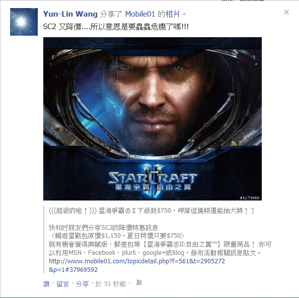This screenshot has height=298, width=299.
Task: Click Yun-Lin Wang's sun profile picture
Action: [24, 22]
